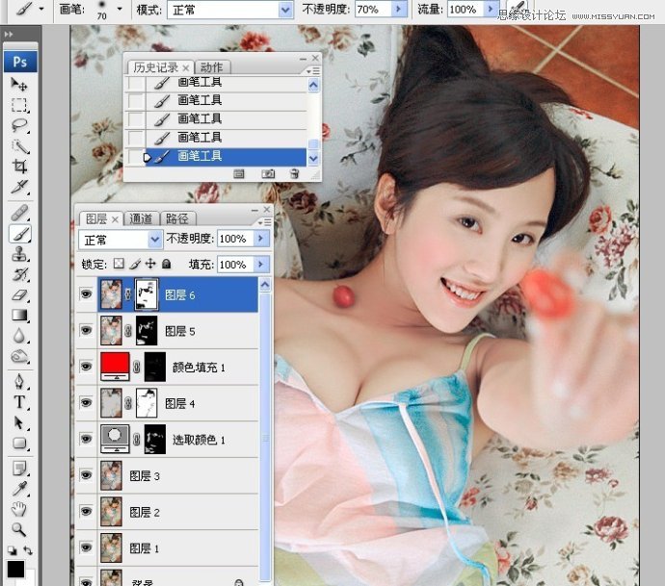This screenshot has width=665, height=586.
Task: Switch to the 通道 (Channels) tab
Action: point(141,218)
